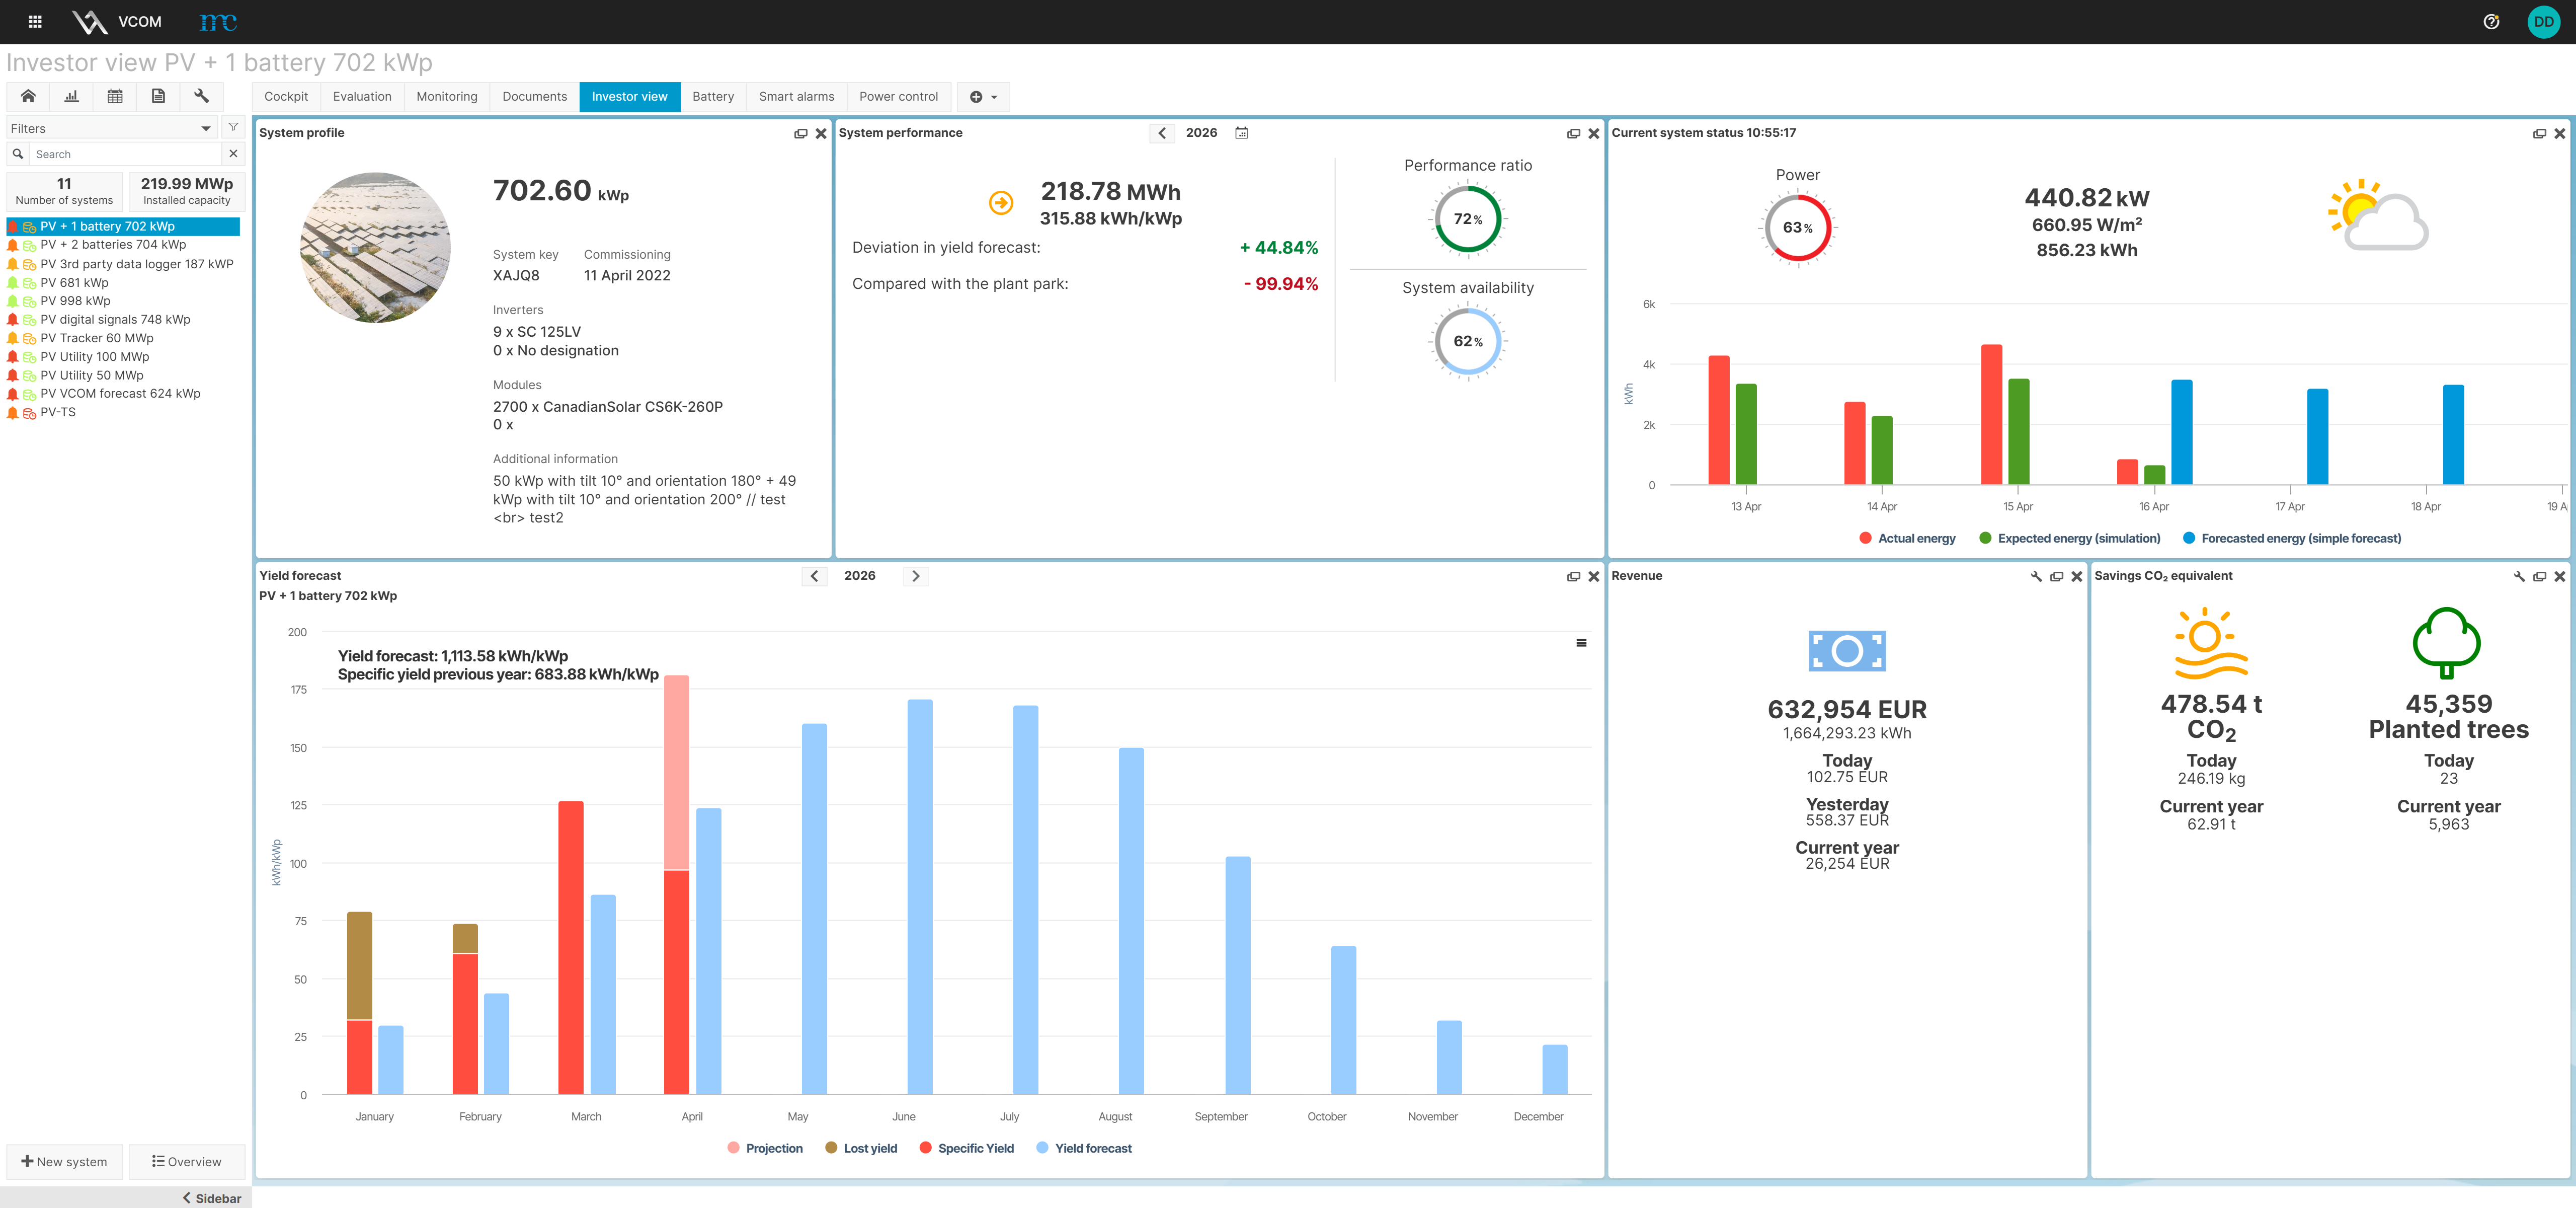This screenshot has width=2576, height=1208.
Task: Open the bar chart icon in sidebar toolbar
Action: click(71, 96)
